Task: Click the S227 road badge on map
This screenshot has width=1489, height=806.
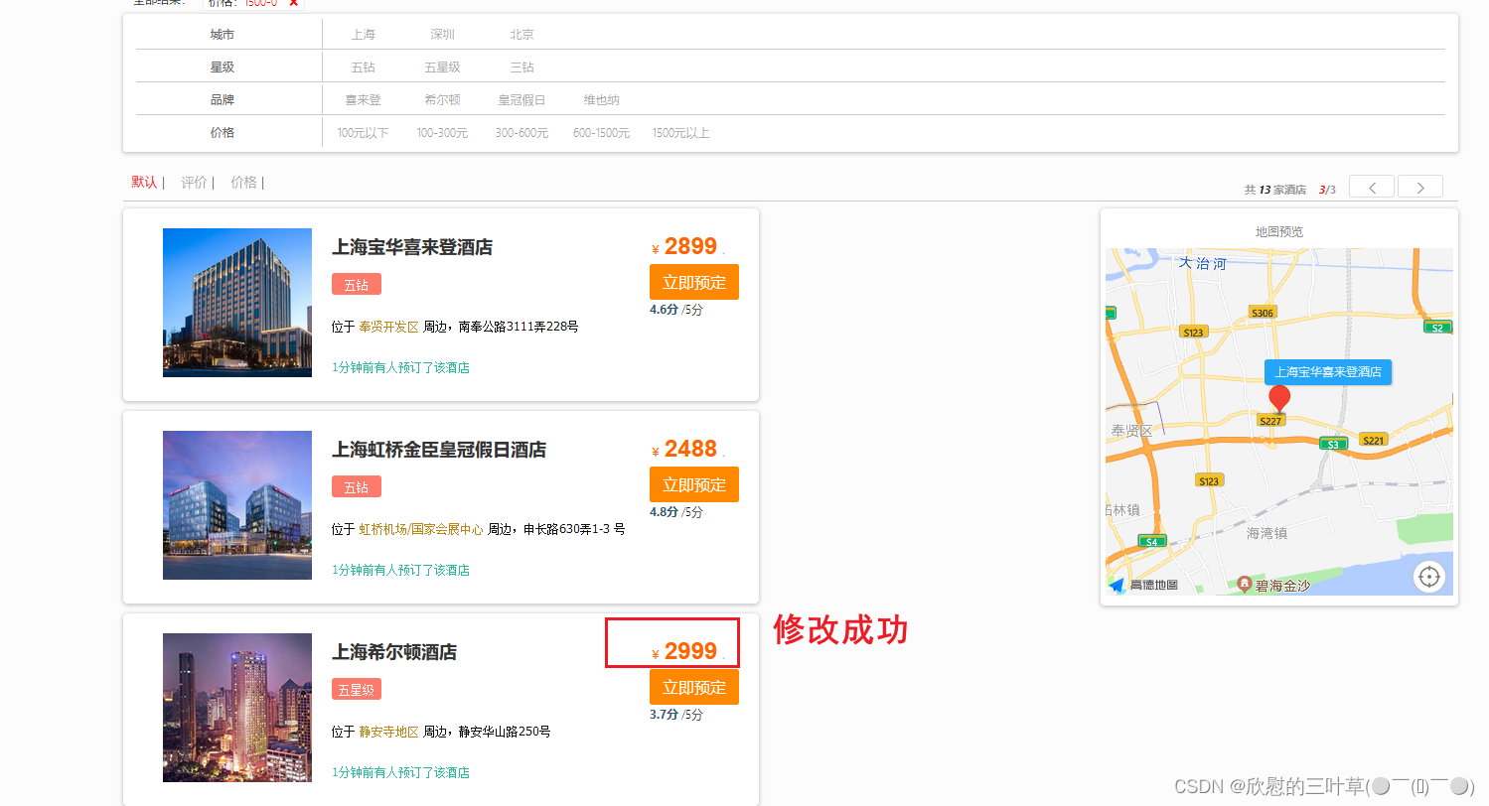Action: tap(1270, 421)
